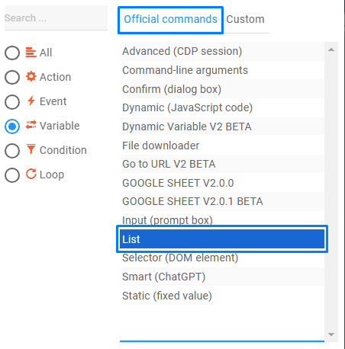Select the Loop radio button

12,175
